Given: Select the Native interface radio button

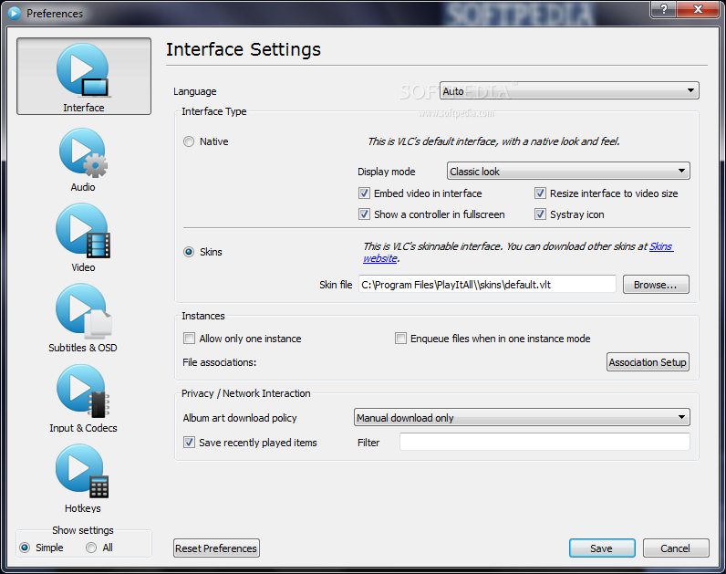Looking at the screenshot, I should coord(189,141).
